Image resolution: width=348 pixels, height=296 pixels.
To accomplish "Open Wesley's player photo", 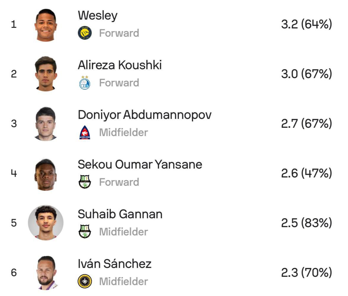I will pyautogui.click(x=46, y=25).
